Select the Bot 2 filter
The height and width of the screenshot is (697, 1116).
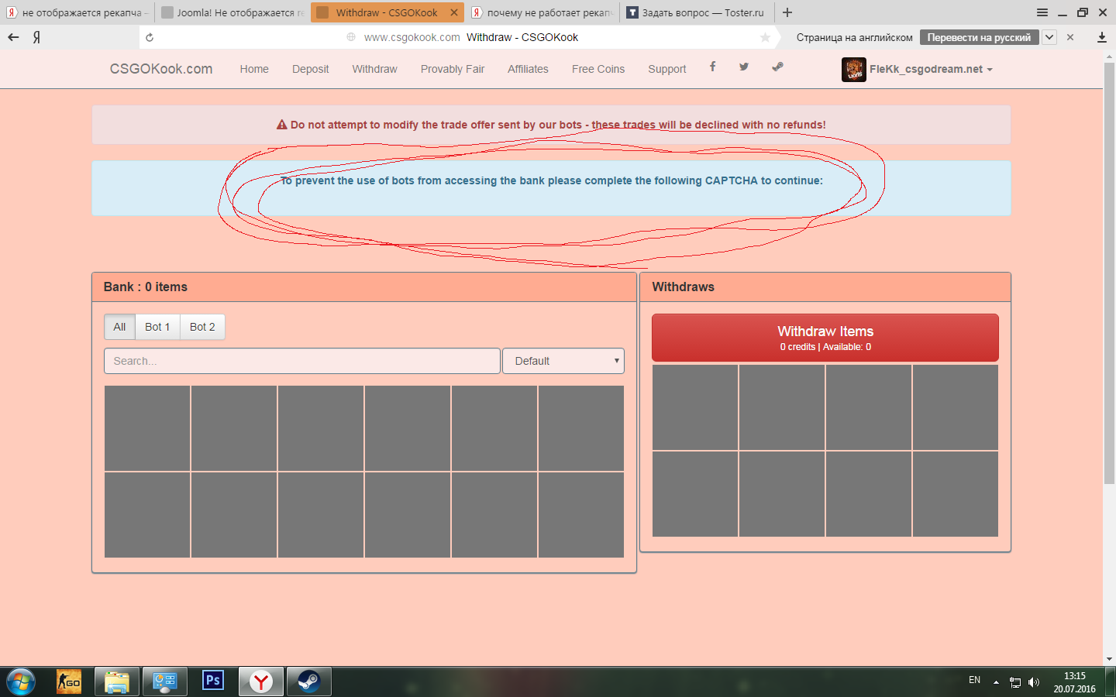pos(202,327)
